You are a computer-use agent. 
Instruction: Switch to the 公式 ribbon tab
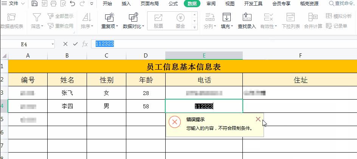point(173,4)
